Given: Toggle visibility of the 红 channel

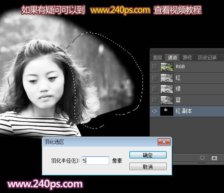Looking at the screenshot, I should coord(154,78).
